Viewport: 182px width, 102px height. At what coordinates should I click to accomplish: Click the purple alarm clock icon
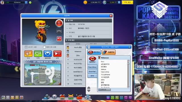(108, 97)
